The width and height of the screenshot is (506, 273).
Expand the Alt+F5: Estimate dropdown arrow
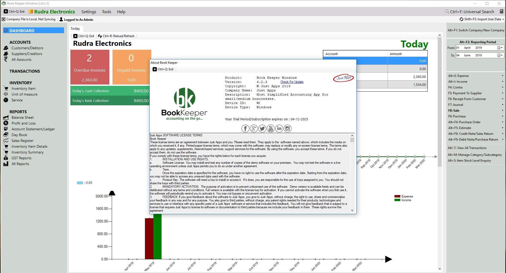[503, 128]
